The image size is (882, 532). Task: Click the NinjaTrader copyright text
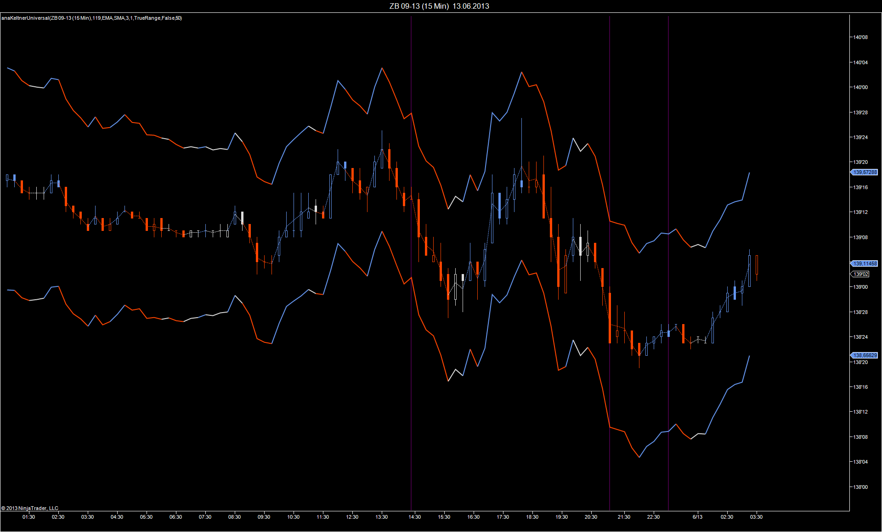(30, 508)
